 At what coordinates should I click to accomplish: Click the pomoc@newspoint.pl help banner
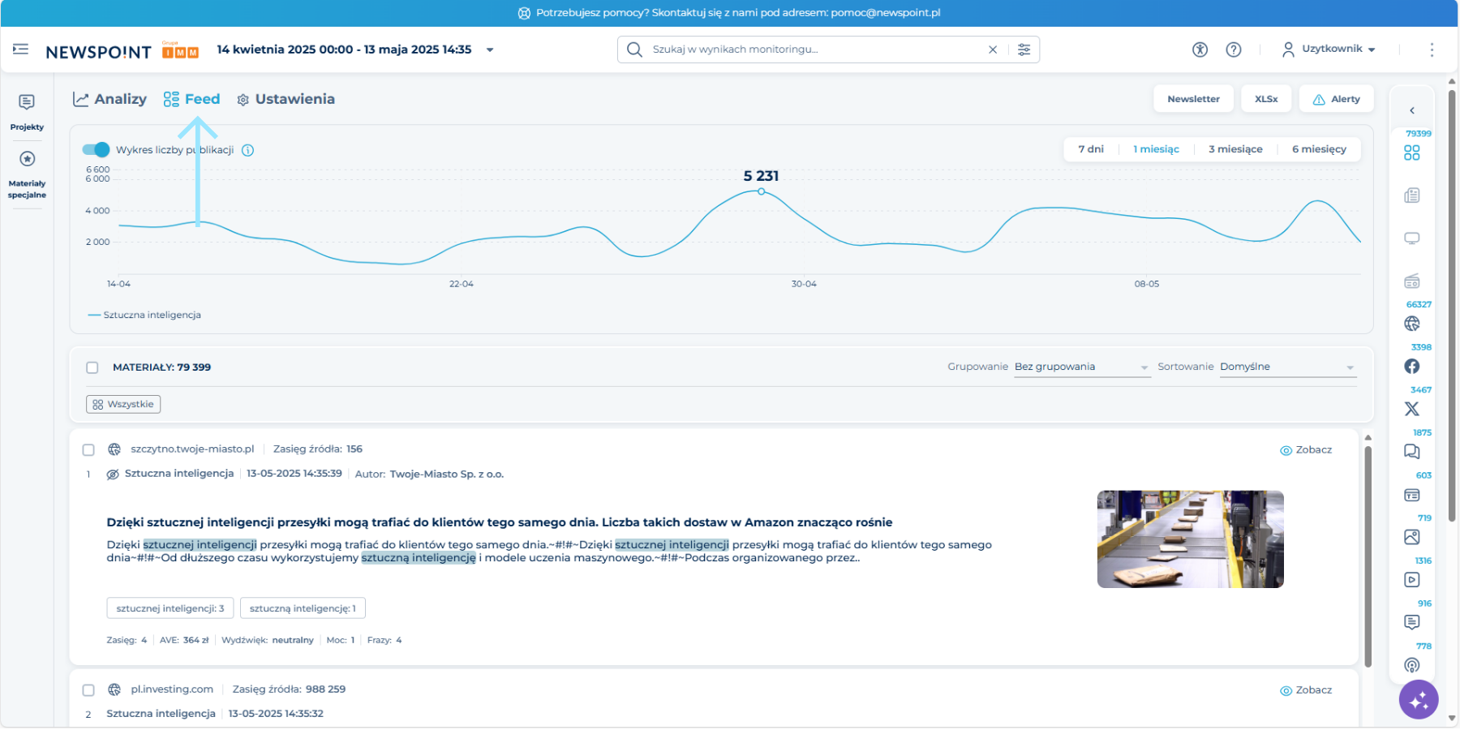729,13
